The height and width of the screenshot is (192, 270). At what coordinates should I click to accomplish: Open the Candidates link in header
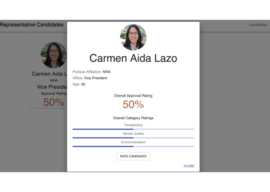pyautogui.click(x=258, y=25)
